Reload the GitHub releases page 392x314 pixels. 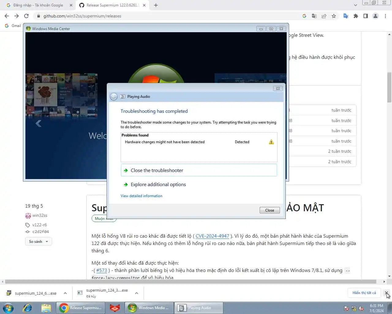(x=26, y=16)
